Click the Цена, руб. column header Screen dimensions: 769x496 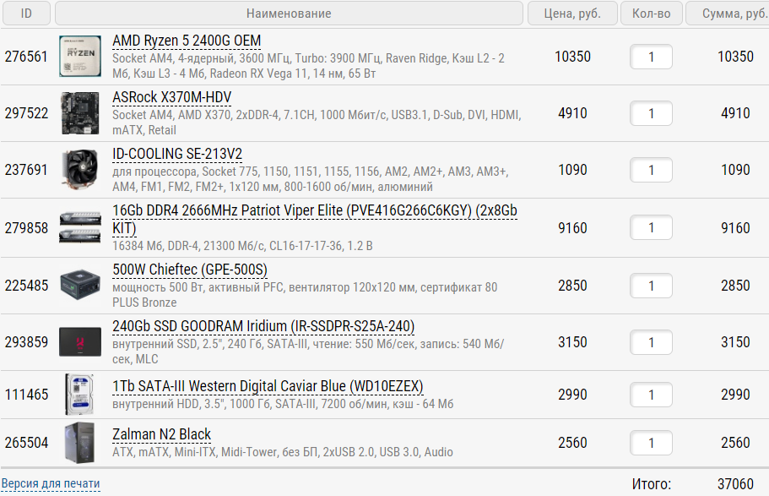click(x=572, y=14)
